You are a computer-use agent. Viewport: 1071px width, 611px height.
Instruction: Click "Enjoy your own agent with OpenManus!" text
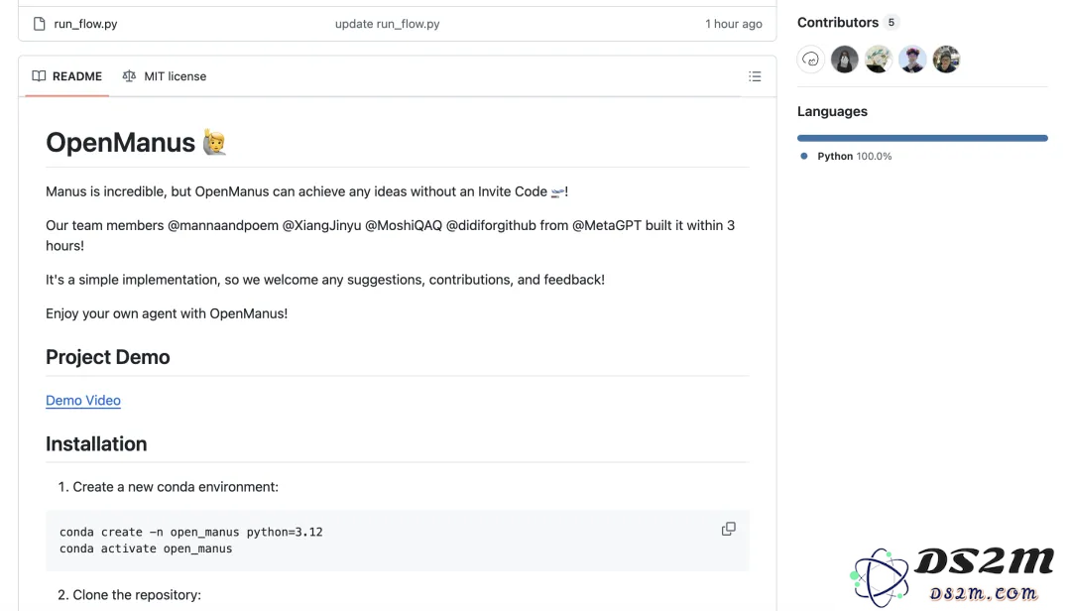click(167, 313)
